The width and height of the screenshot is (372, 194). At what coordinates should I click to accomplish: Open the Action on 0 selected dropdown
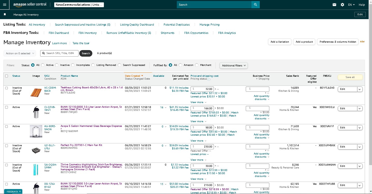click(20, 53)
